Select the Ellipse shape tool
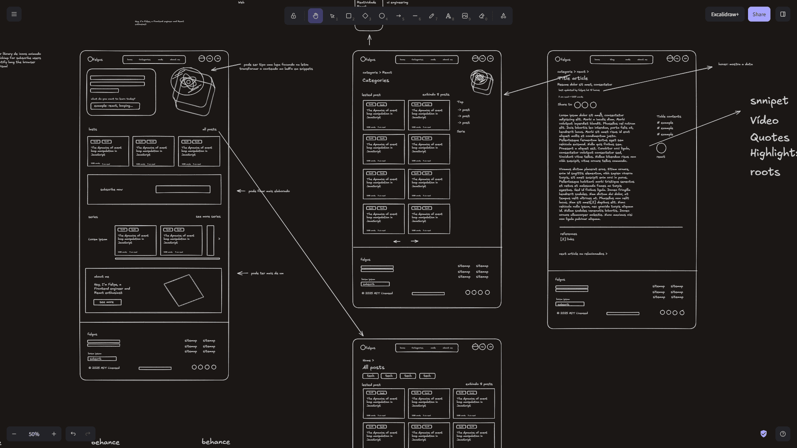This screenshot has width=797, height=448. click(382, 16)
